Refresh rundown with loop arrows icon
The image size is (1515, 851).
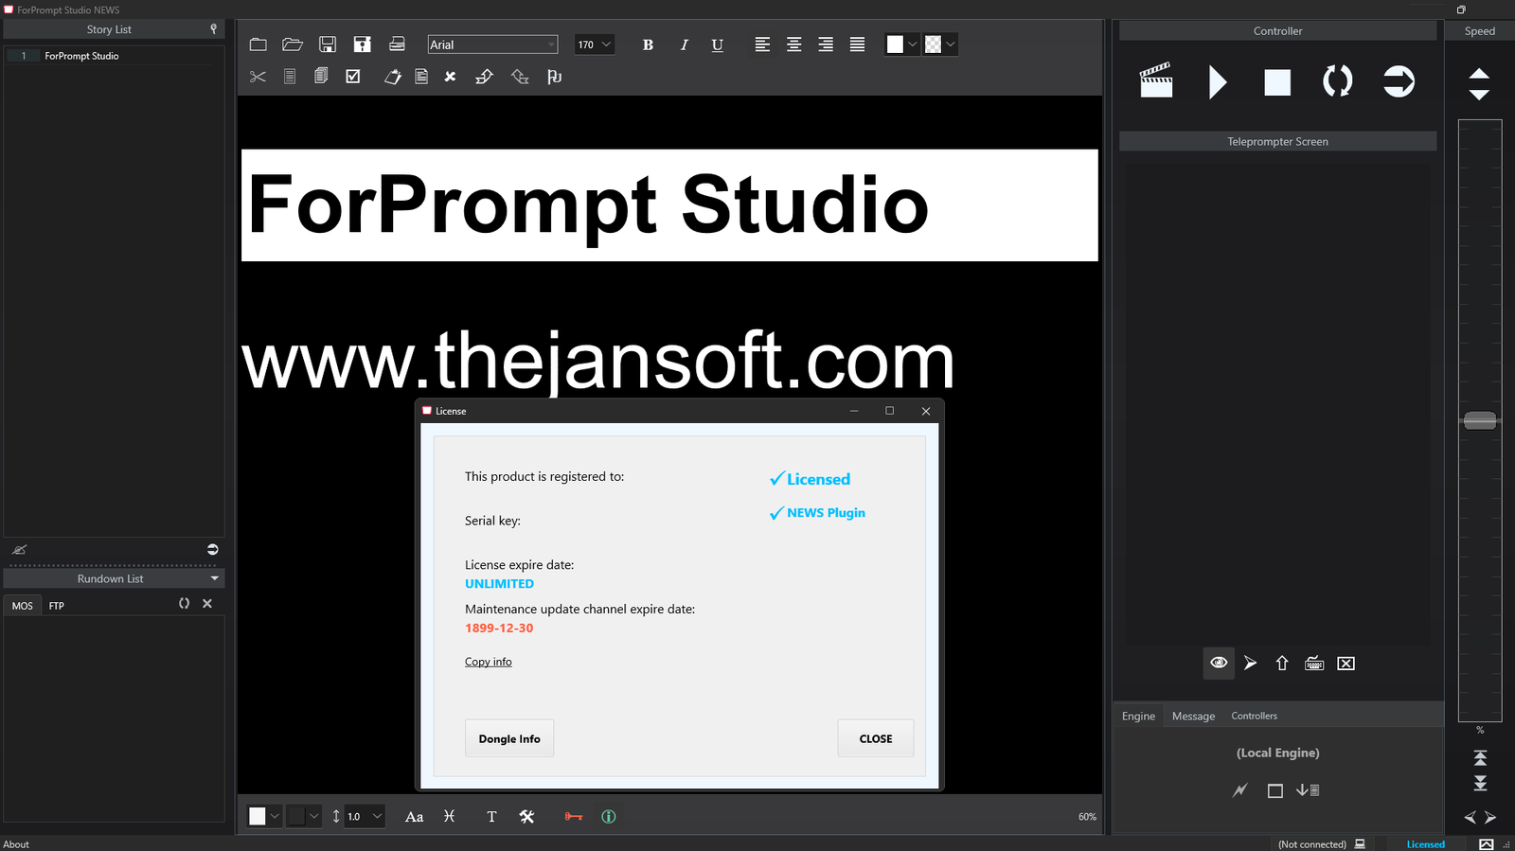point(185,603)
